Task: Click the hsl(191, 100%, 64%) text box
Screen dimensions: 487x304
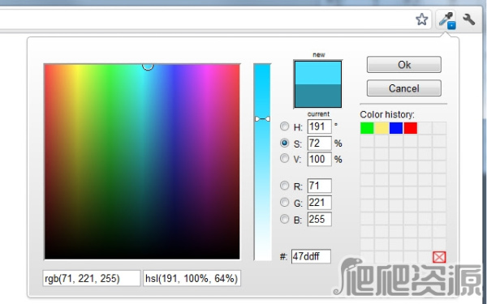Action: coord(192,278)
